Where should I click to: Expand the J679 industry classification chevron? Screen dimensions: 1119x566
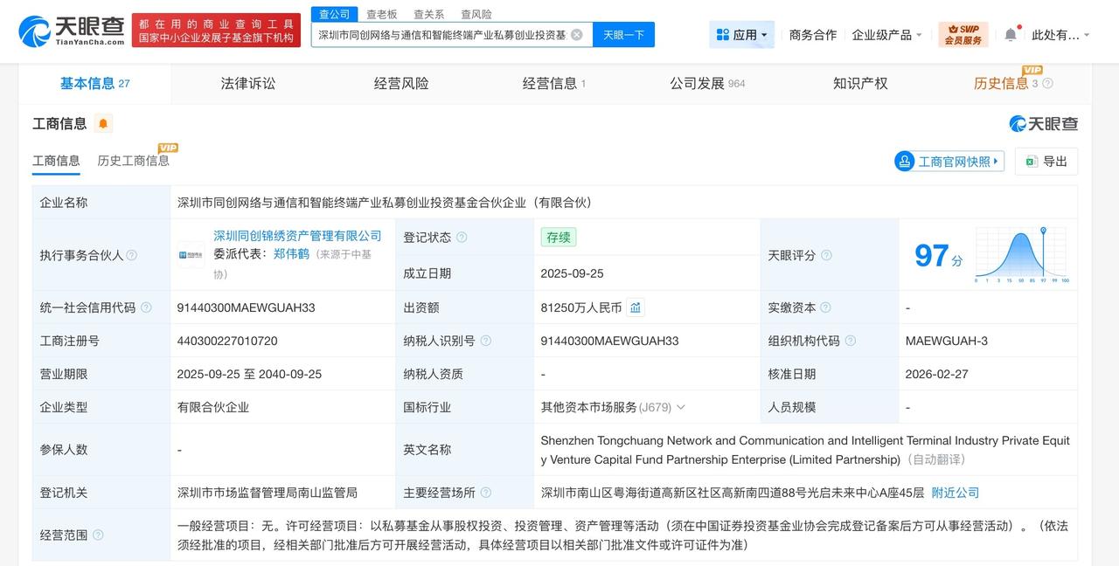(x=680, y=407)
